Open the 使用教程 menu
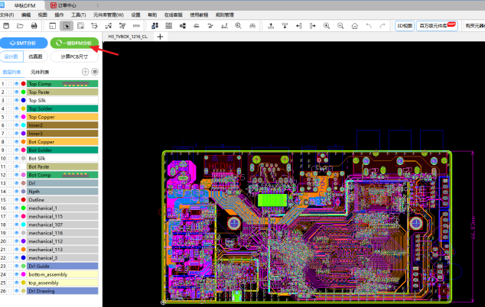The width and height of the screenshot is (485, 307). (x=199, y=15)
